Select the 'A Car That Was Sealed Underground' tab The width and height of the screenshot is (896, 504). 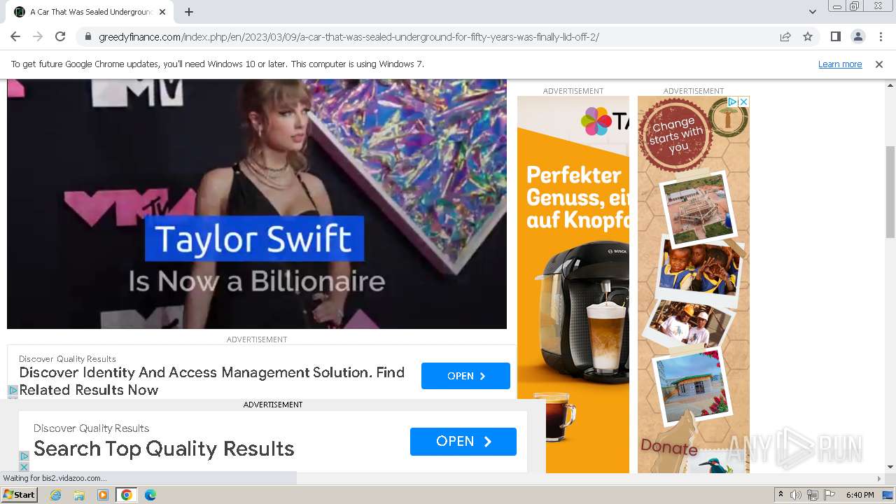tap(91, 12)
